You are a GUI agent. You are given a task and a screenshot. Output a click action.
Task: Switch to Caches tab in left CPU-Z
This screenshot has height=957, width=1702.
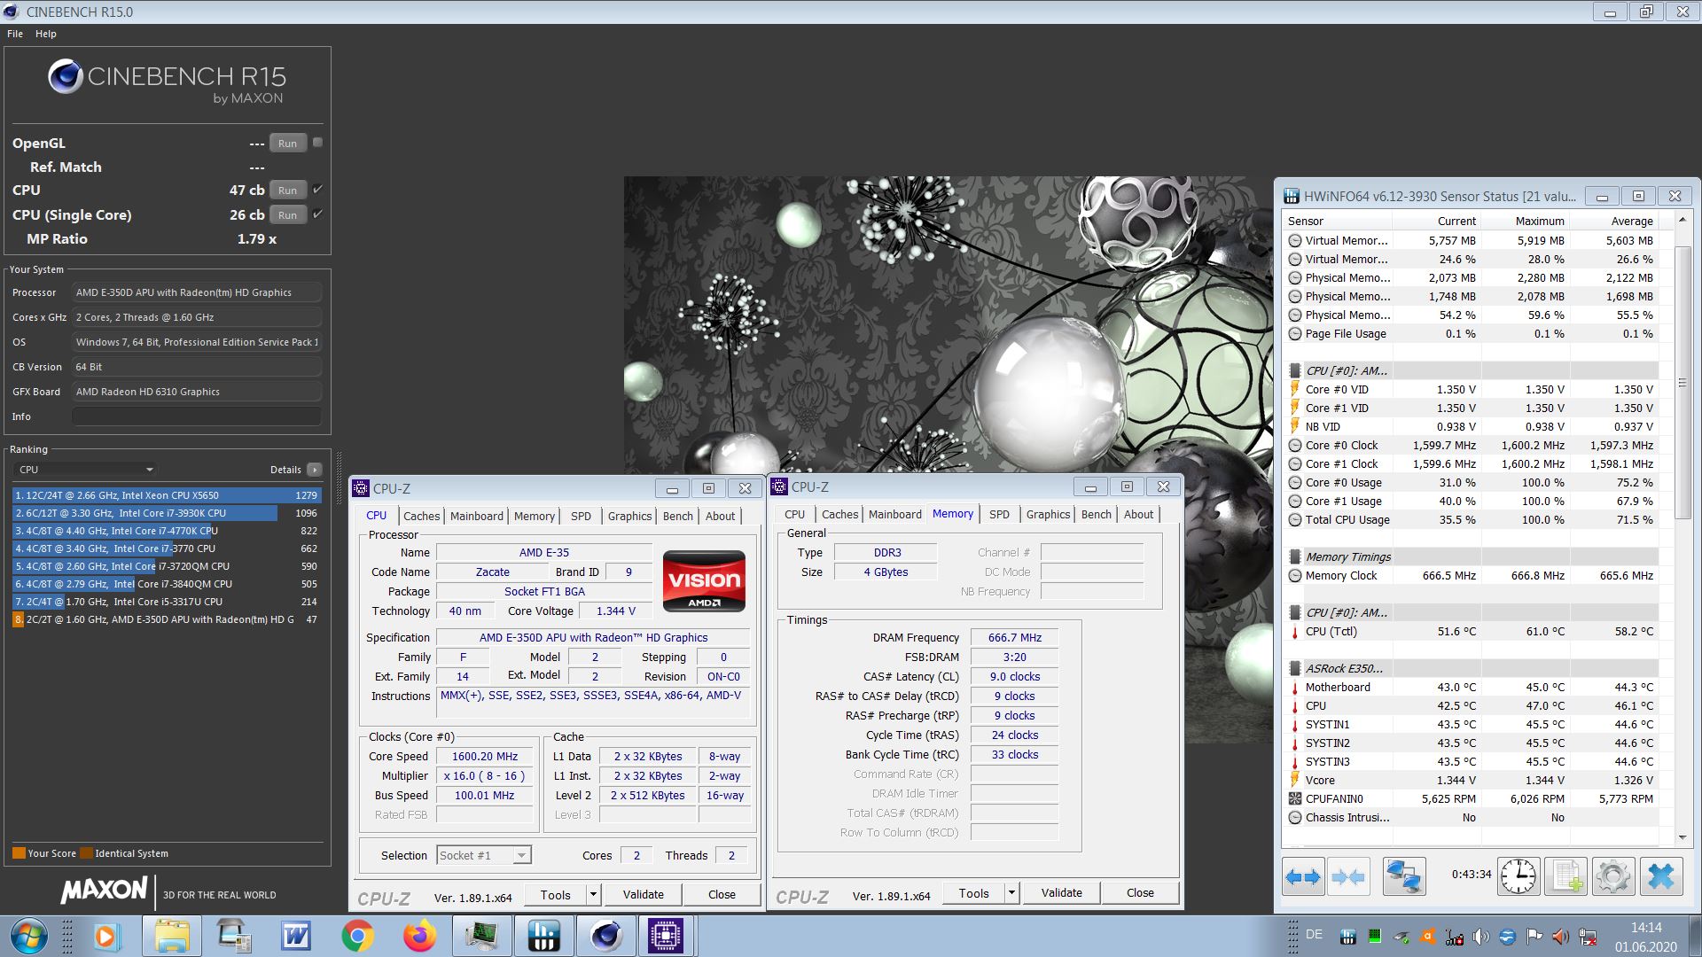click(x=421, y=516)
